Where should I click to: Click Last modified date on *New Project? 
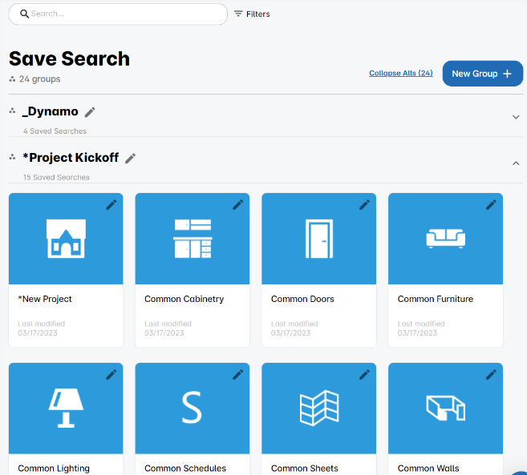click(42, 328)
